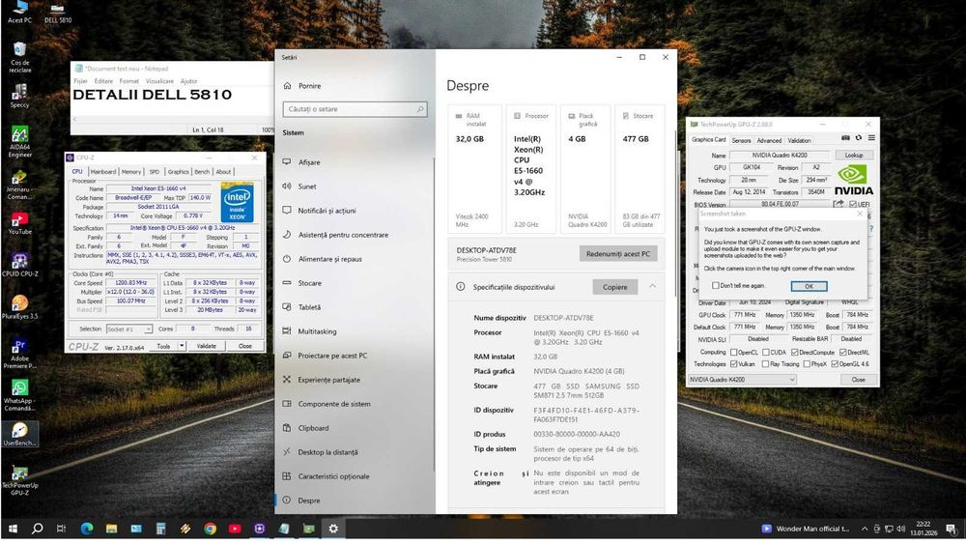The width and height of the screenshot is (966, 544).
Task: Select the UserBench desktop icon
Action: click(x=19, y=434)
